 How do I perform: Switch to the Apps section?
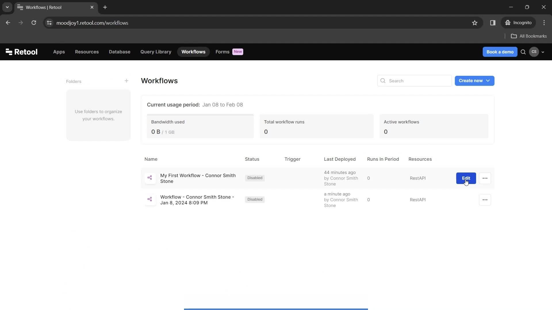point(59,52)
